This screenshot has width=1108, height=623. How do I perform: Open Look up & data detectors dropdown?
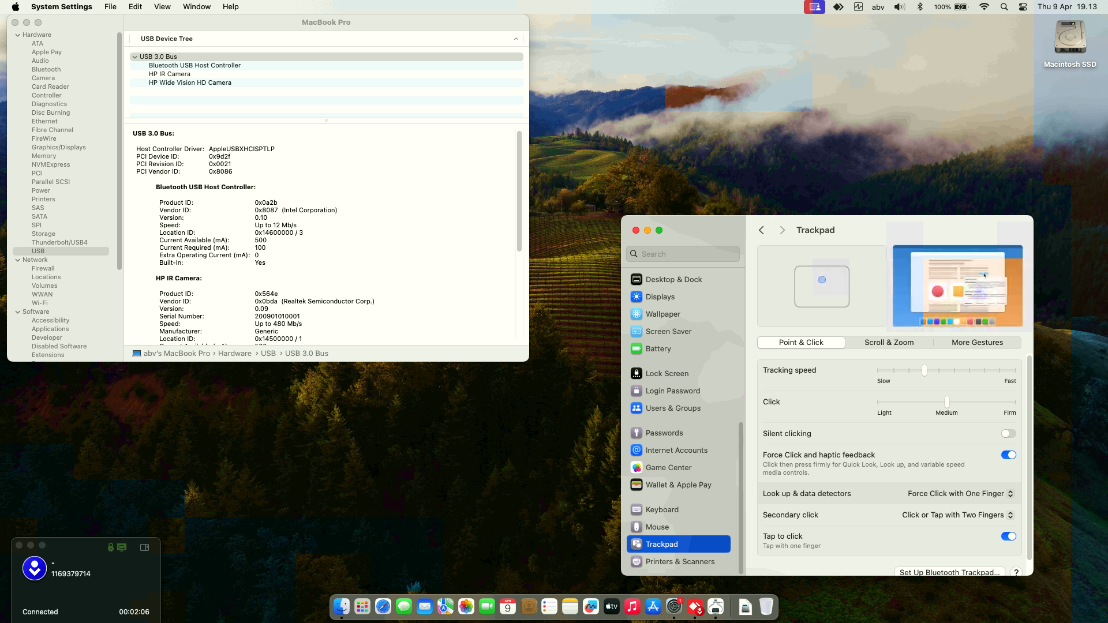click(960, 494)
